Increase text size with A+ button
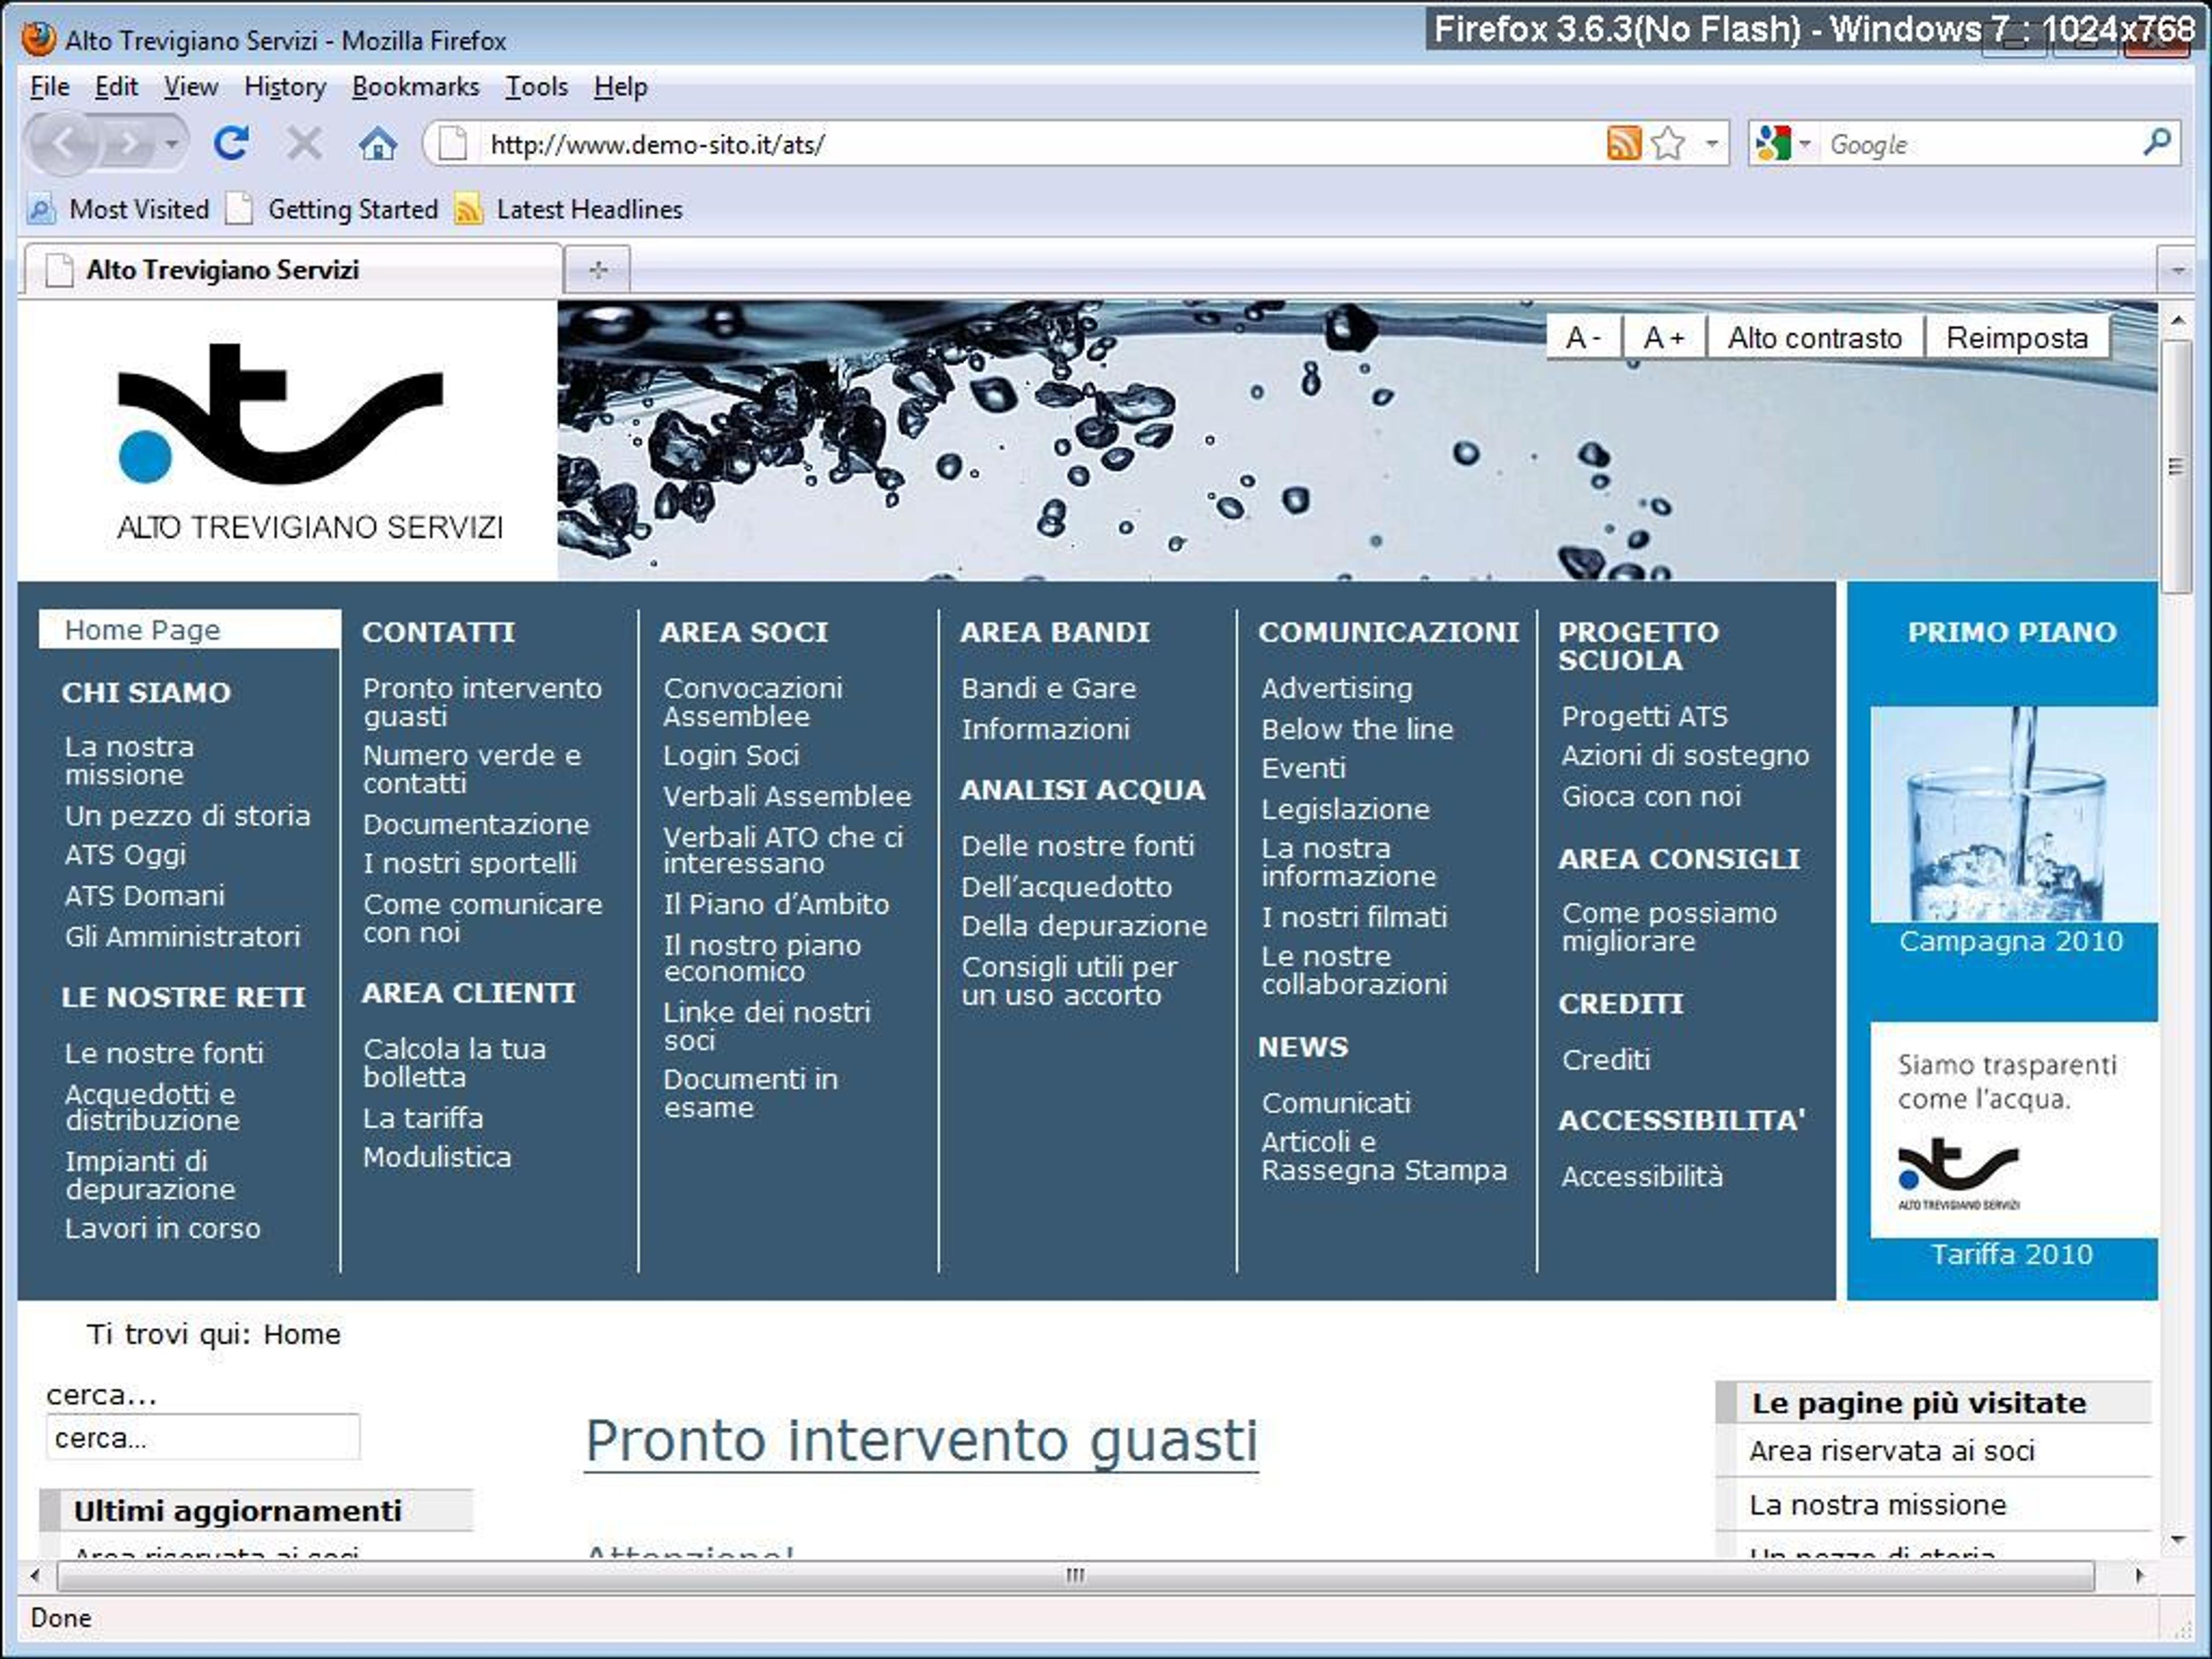Image resolution: width=2212 pixels, height=1659 pixels. pyautogui.click(x=1664, y=338)
